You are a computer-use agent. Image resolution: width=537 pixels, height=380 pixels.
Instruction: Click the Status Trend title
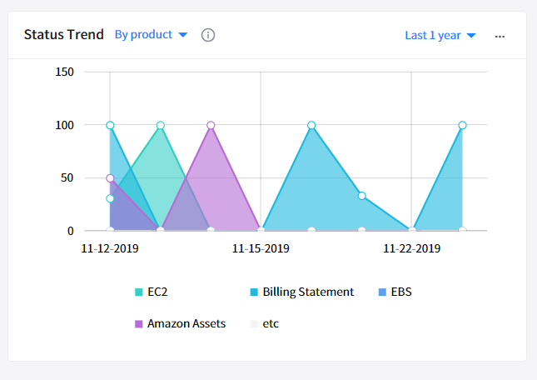pyautogui.click(x=63, y=35)
